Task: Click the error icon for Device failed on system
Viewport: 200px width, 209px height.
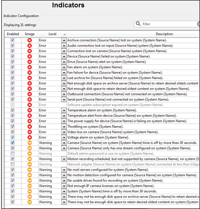Action: pos(29,56)
